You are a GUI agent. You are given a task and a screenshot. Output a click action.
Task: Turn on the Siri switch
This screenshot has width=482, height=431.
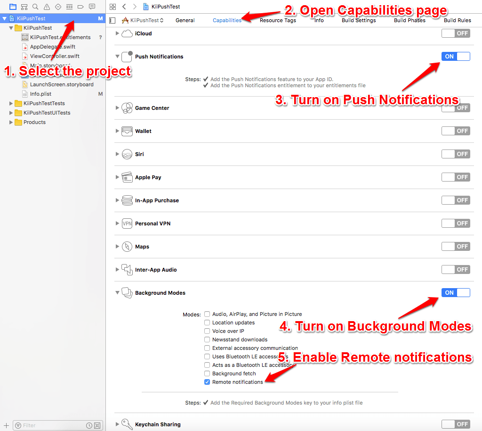coord(456,154)
